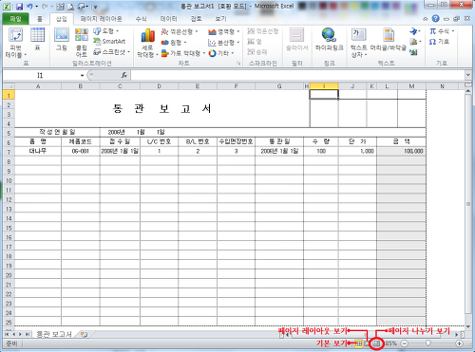This screenshot has width=475, height=352.
Task: Click the 85% zoom level
Action: (x=390, y=343)
